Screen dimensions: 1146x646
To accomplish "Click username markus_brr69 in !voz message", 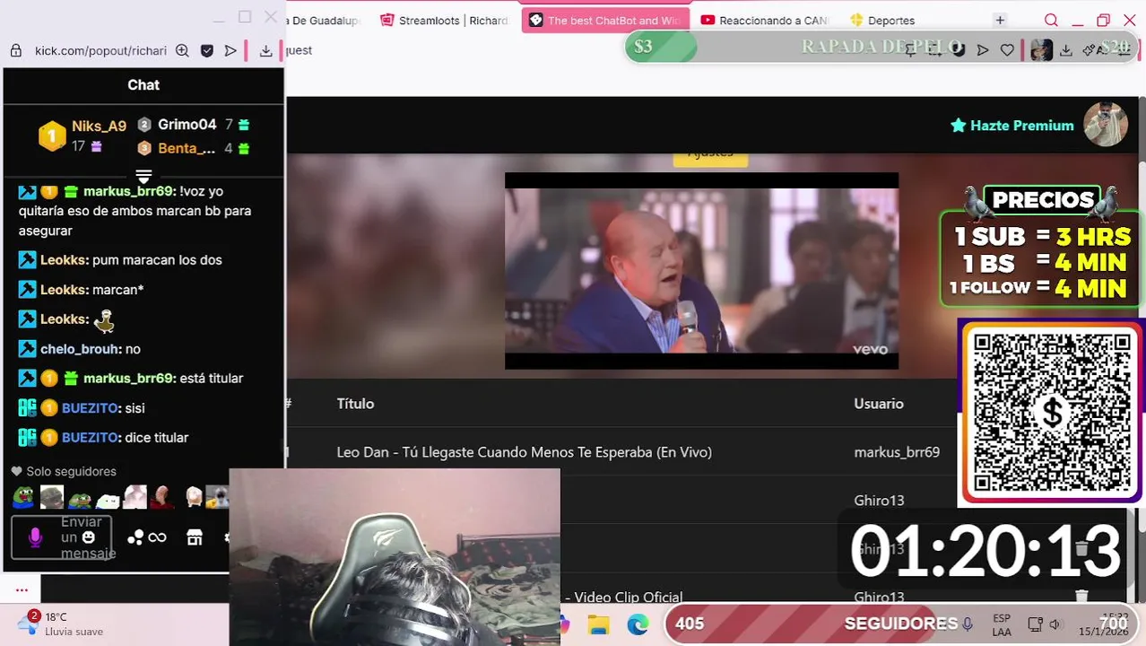I will pos(128,191).
